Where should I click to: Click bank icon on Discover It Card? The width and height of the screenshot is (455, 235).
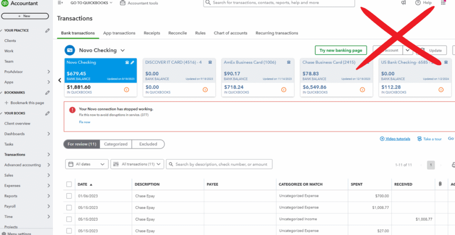click(x=210, y=62)
